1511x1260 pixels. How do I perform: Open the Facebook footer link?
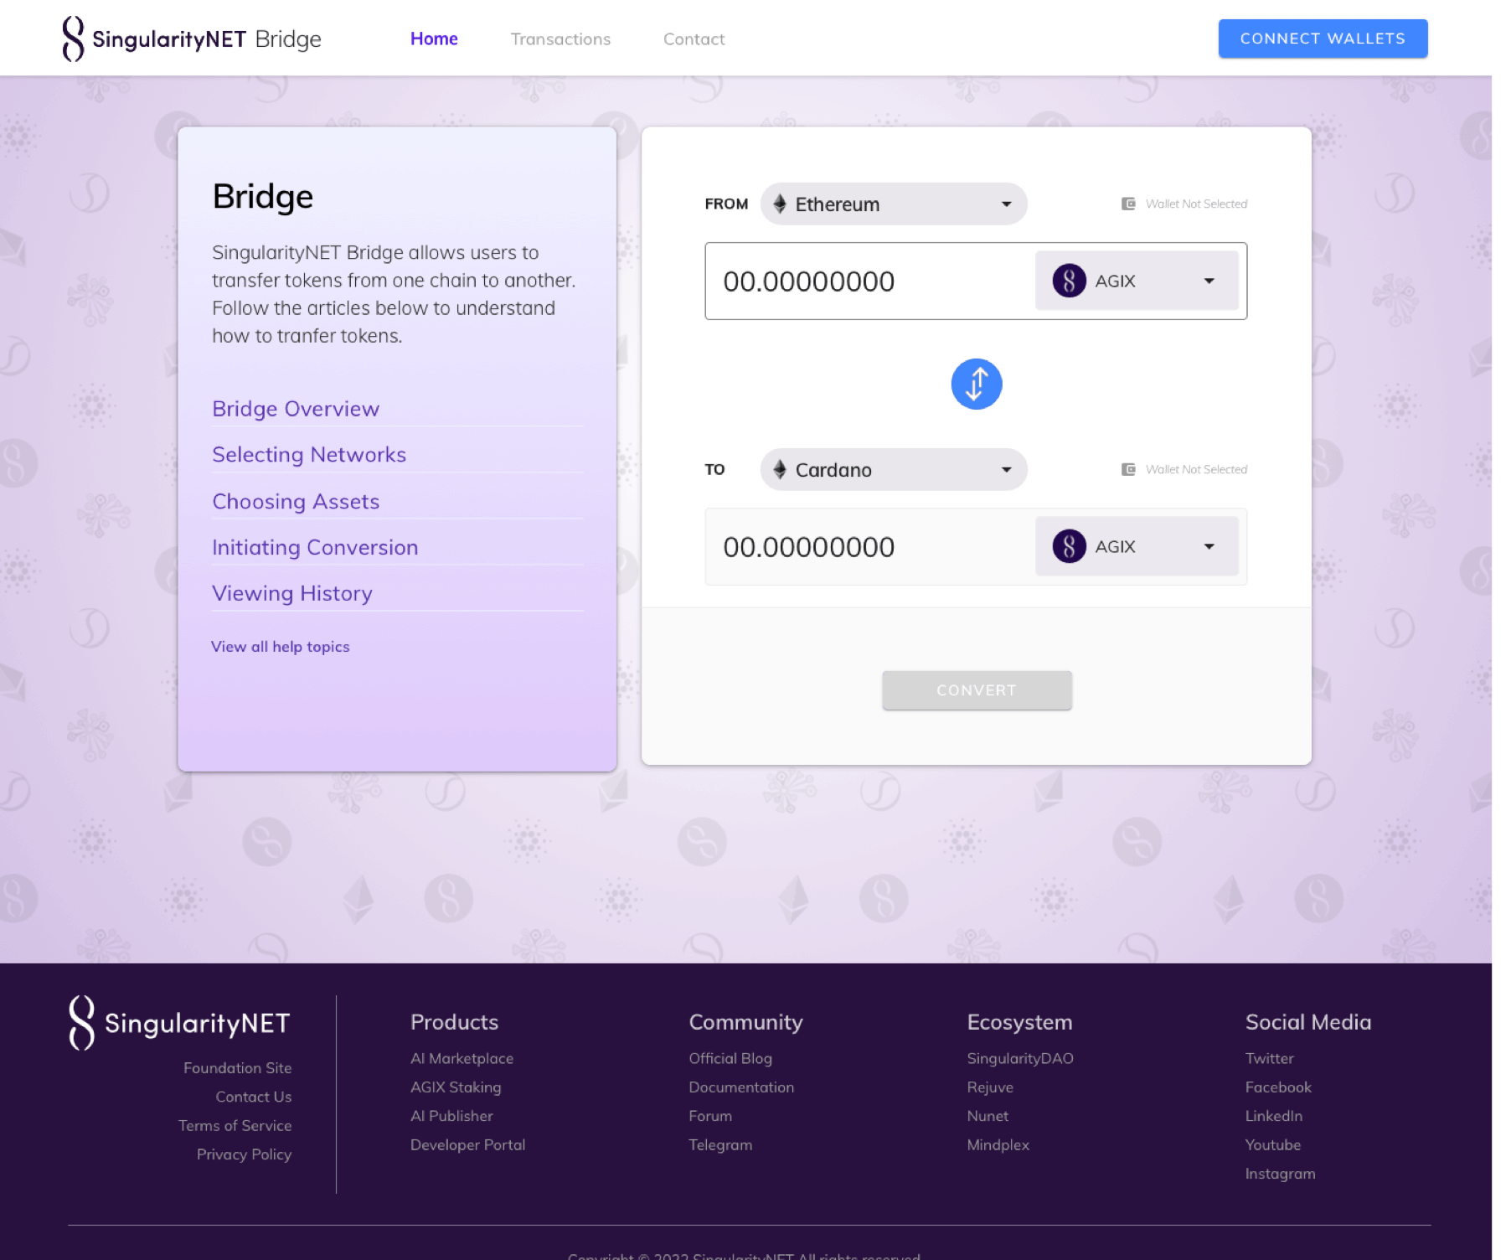click(1278, 1087)
